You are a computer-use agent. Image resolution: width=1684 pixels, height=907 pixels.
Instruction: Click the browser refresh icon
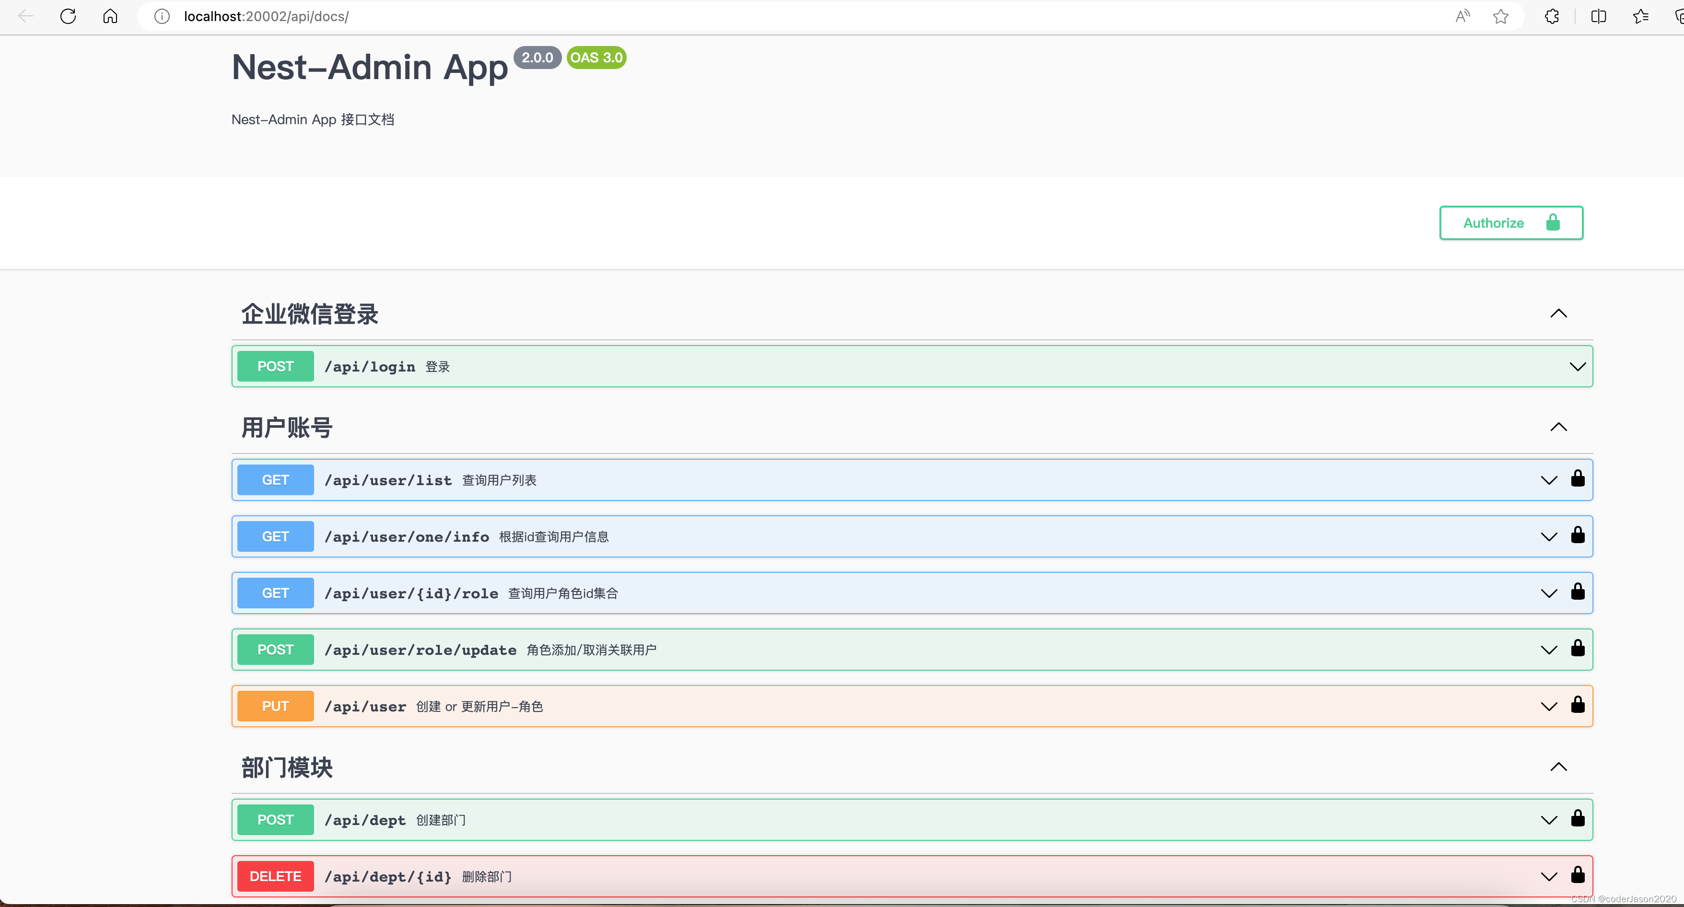coord(68,16)
